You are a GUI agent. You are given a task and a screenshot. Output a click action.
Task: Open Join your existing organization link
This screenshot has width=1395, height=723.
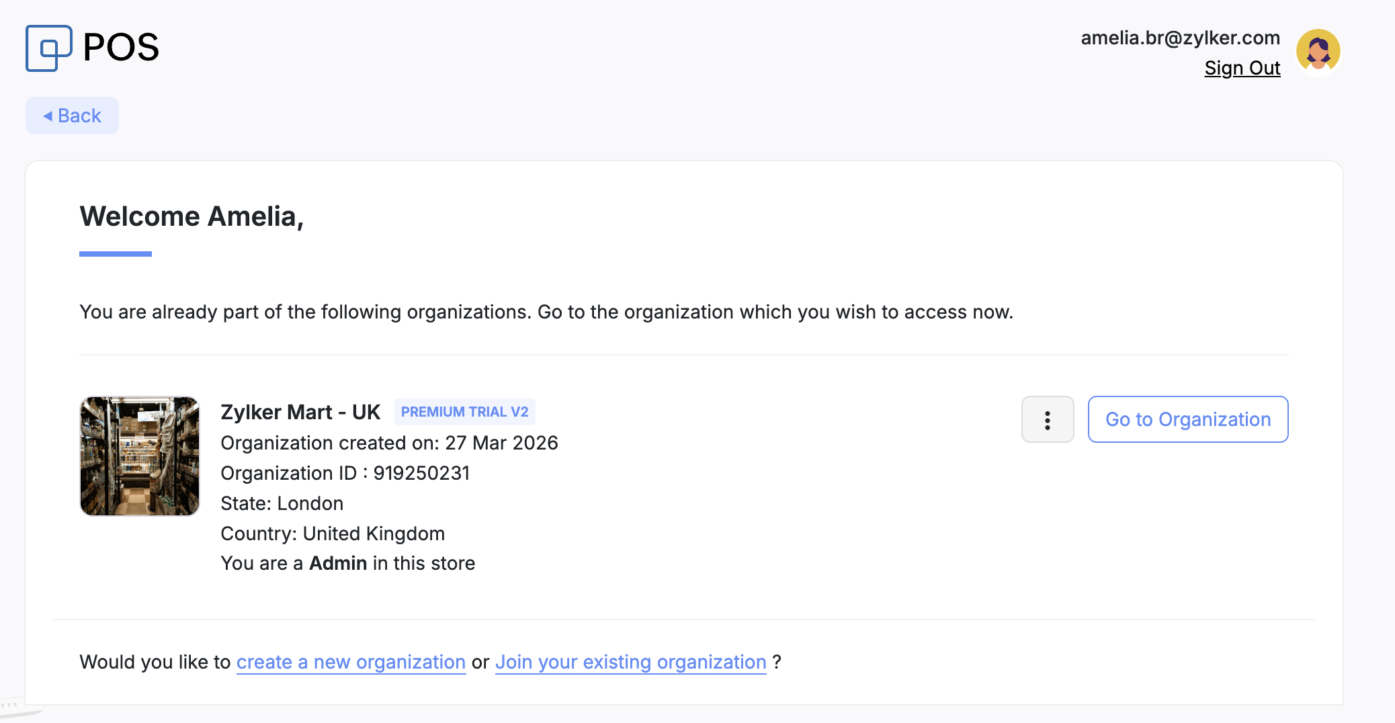coord(630,662)
